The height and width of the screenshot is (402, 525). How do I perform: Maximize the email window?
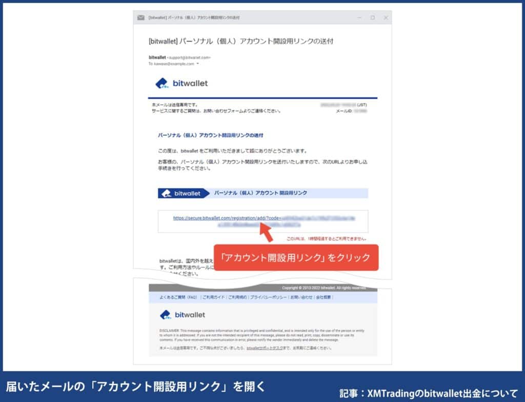[373, 17]
